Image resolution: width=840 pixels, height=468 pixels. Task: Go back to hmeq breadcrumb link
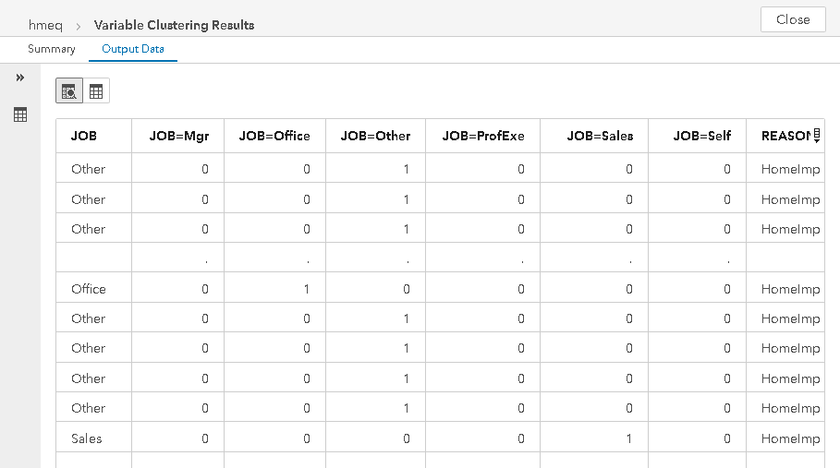[x=45, y=25]
